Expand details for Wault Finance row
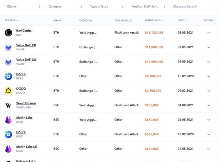Viewport: 219px width, 162px height. [x=209, y=105]
